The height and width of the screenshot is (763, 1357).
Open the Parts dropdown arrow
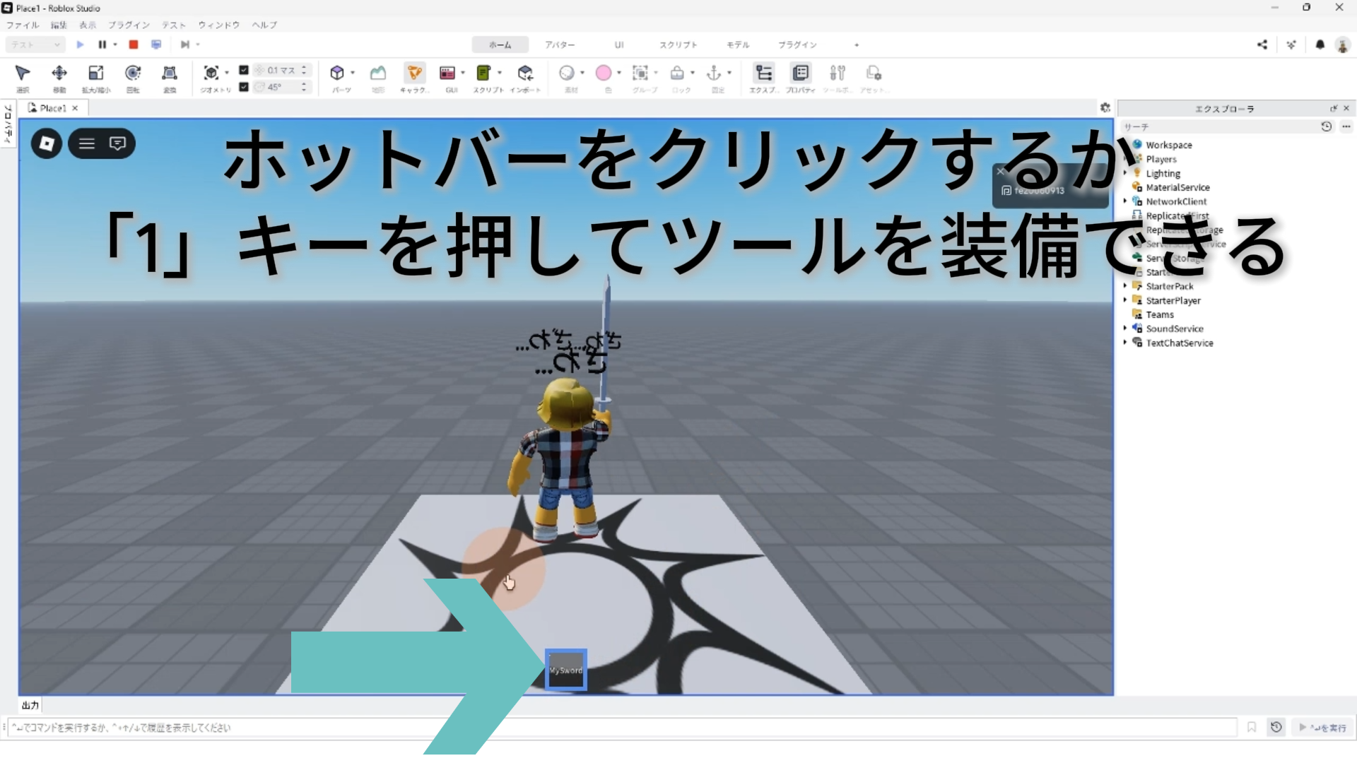(353, 73)
